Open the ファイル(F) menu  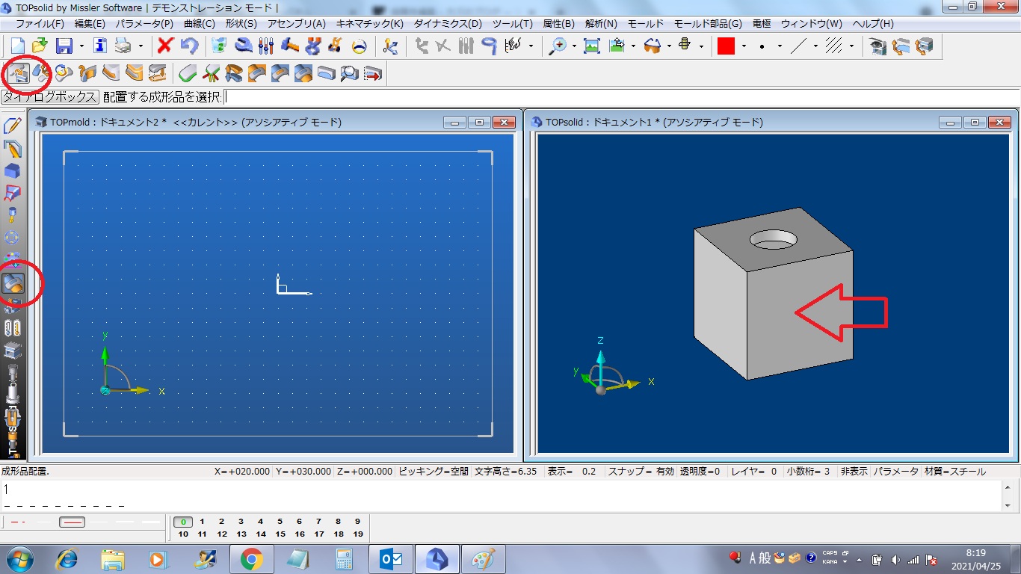pyautogui.click(x=40, y=24)
